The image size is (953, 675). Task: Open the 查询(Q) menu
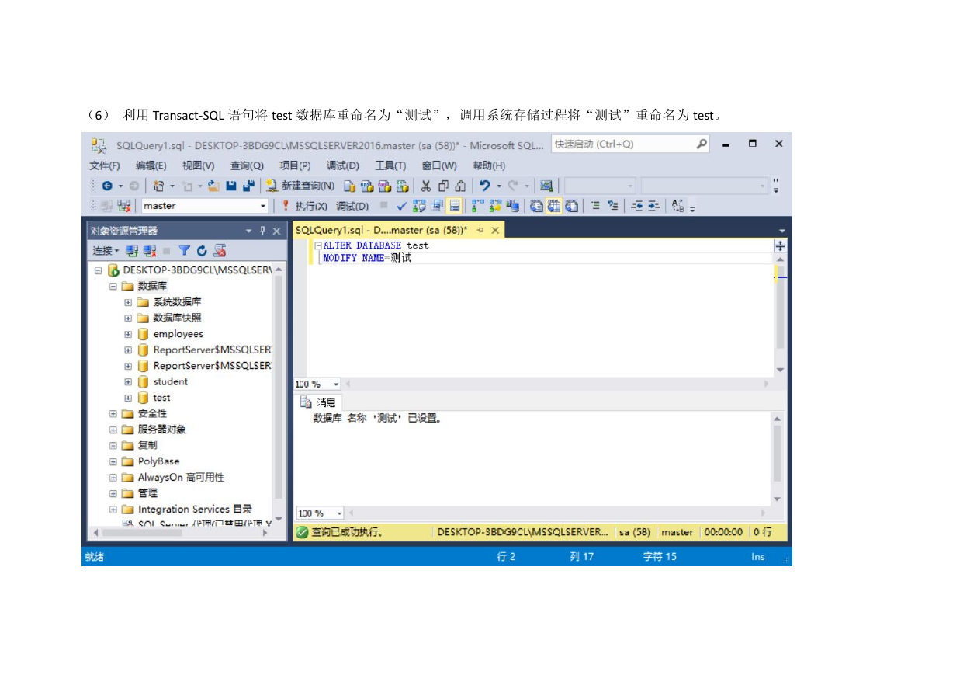coord(247,165)
